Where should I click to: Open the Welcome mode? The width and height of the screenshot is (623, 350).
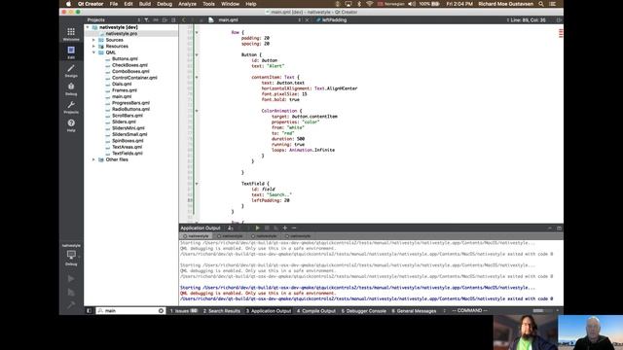pos(71,34)
